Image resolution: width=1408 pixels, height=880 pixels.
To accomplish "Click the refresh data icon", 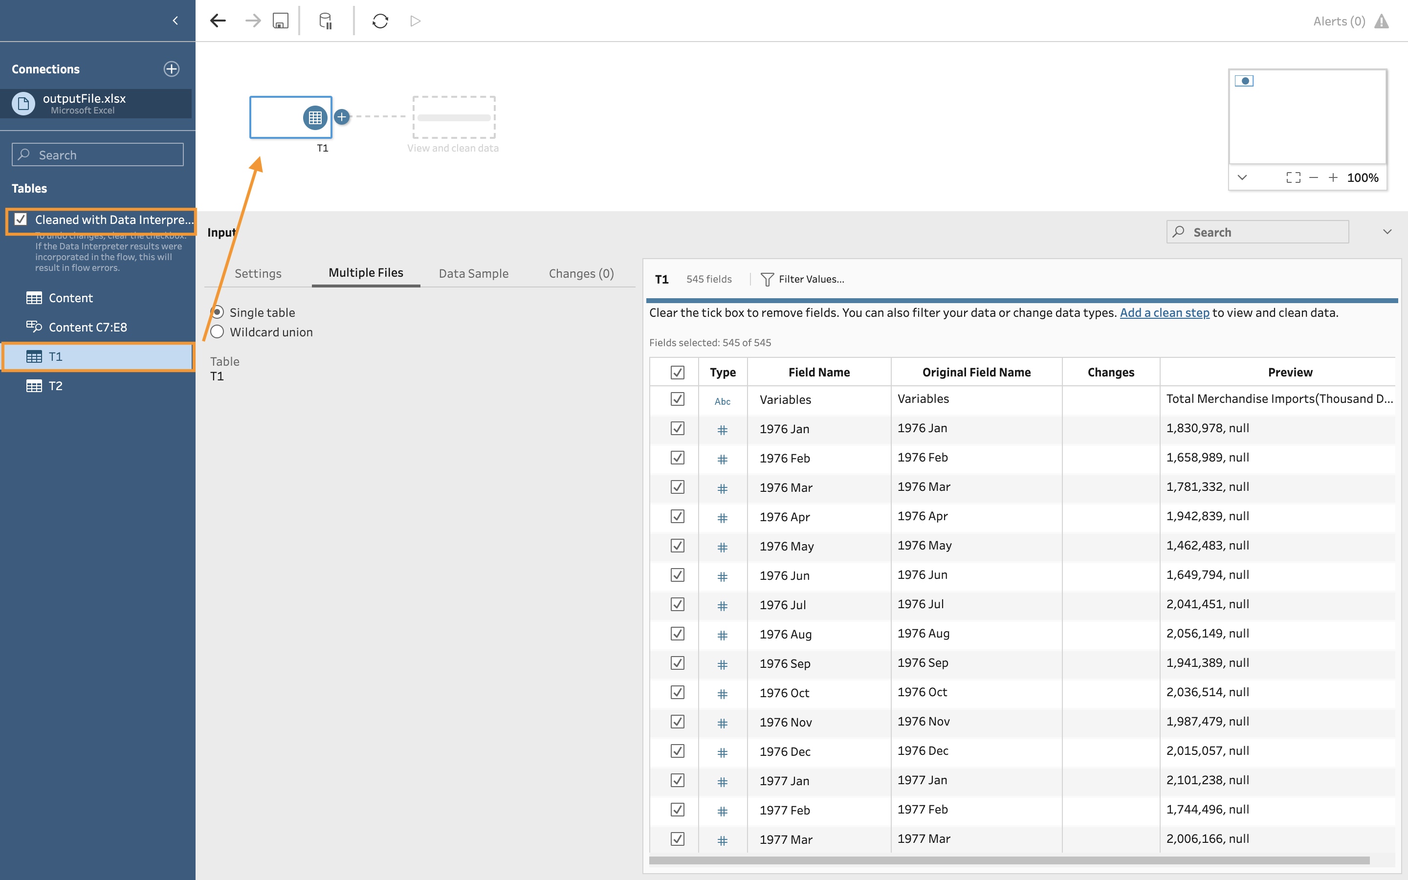I will coord(380,21).
